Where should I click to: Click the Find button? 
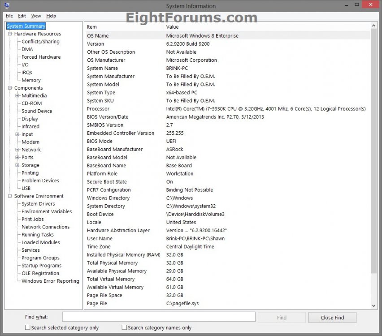point(282,318)
